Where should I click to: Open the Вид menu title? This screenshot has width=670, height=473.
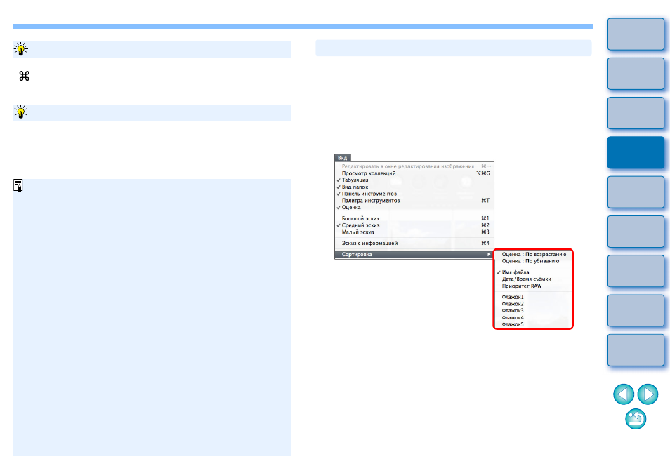coord(343,157)
